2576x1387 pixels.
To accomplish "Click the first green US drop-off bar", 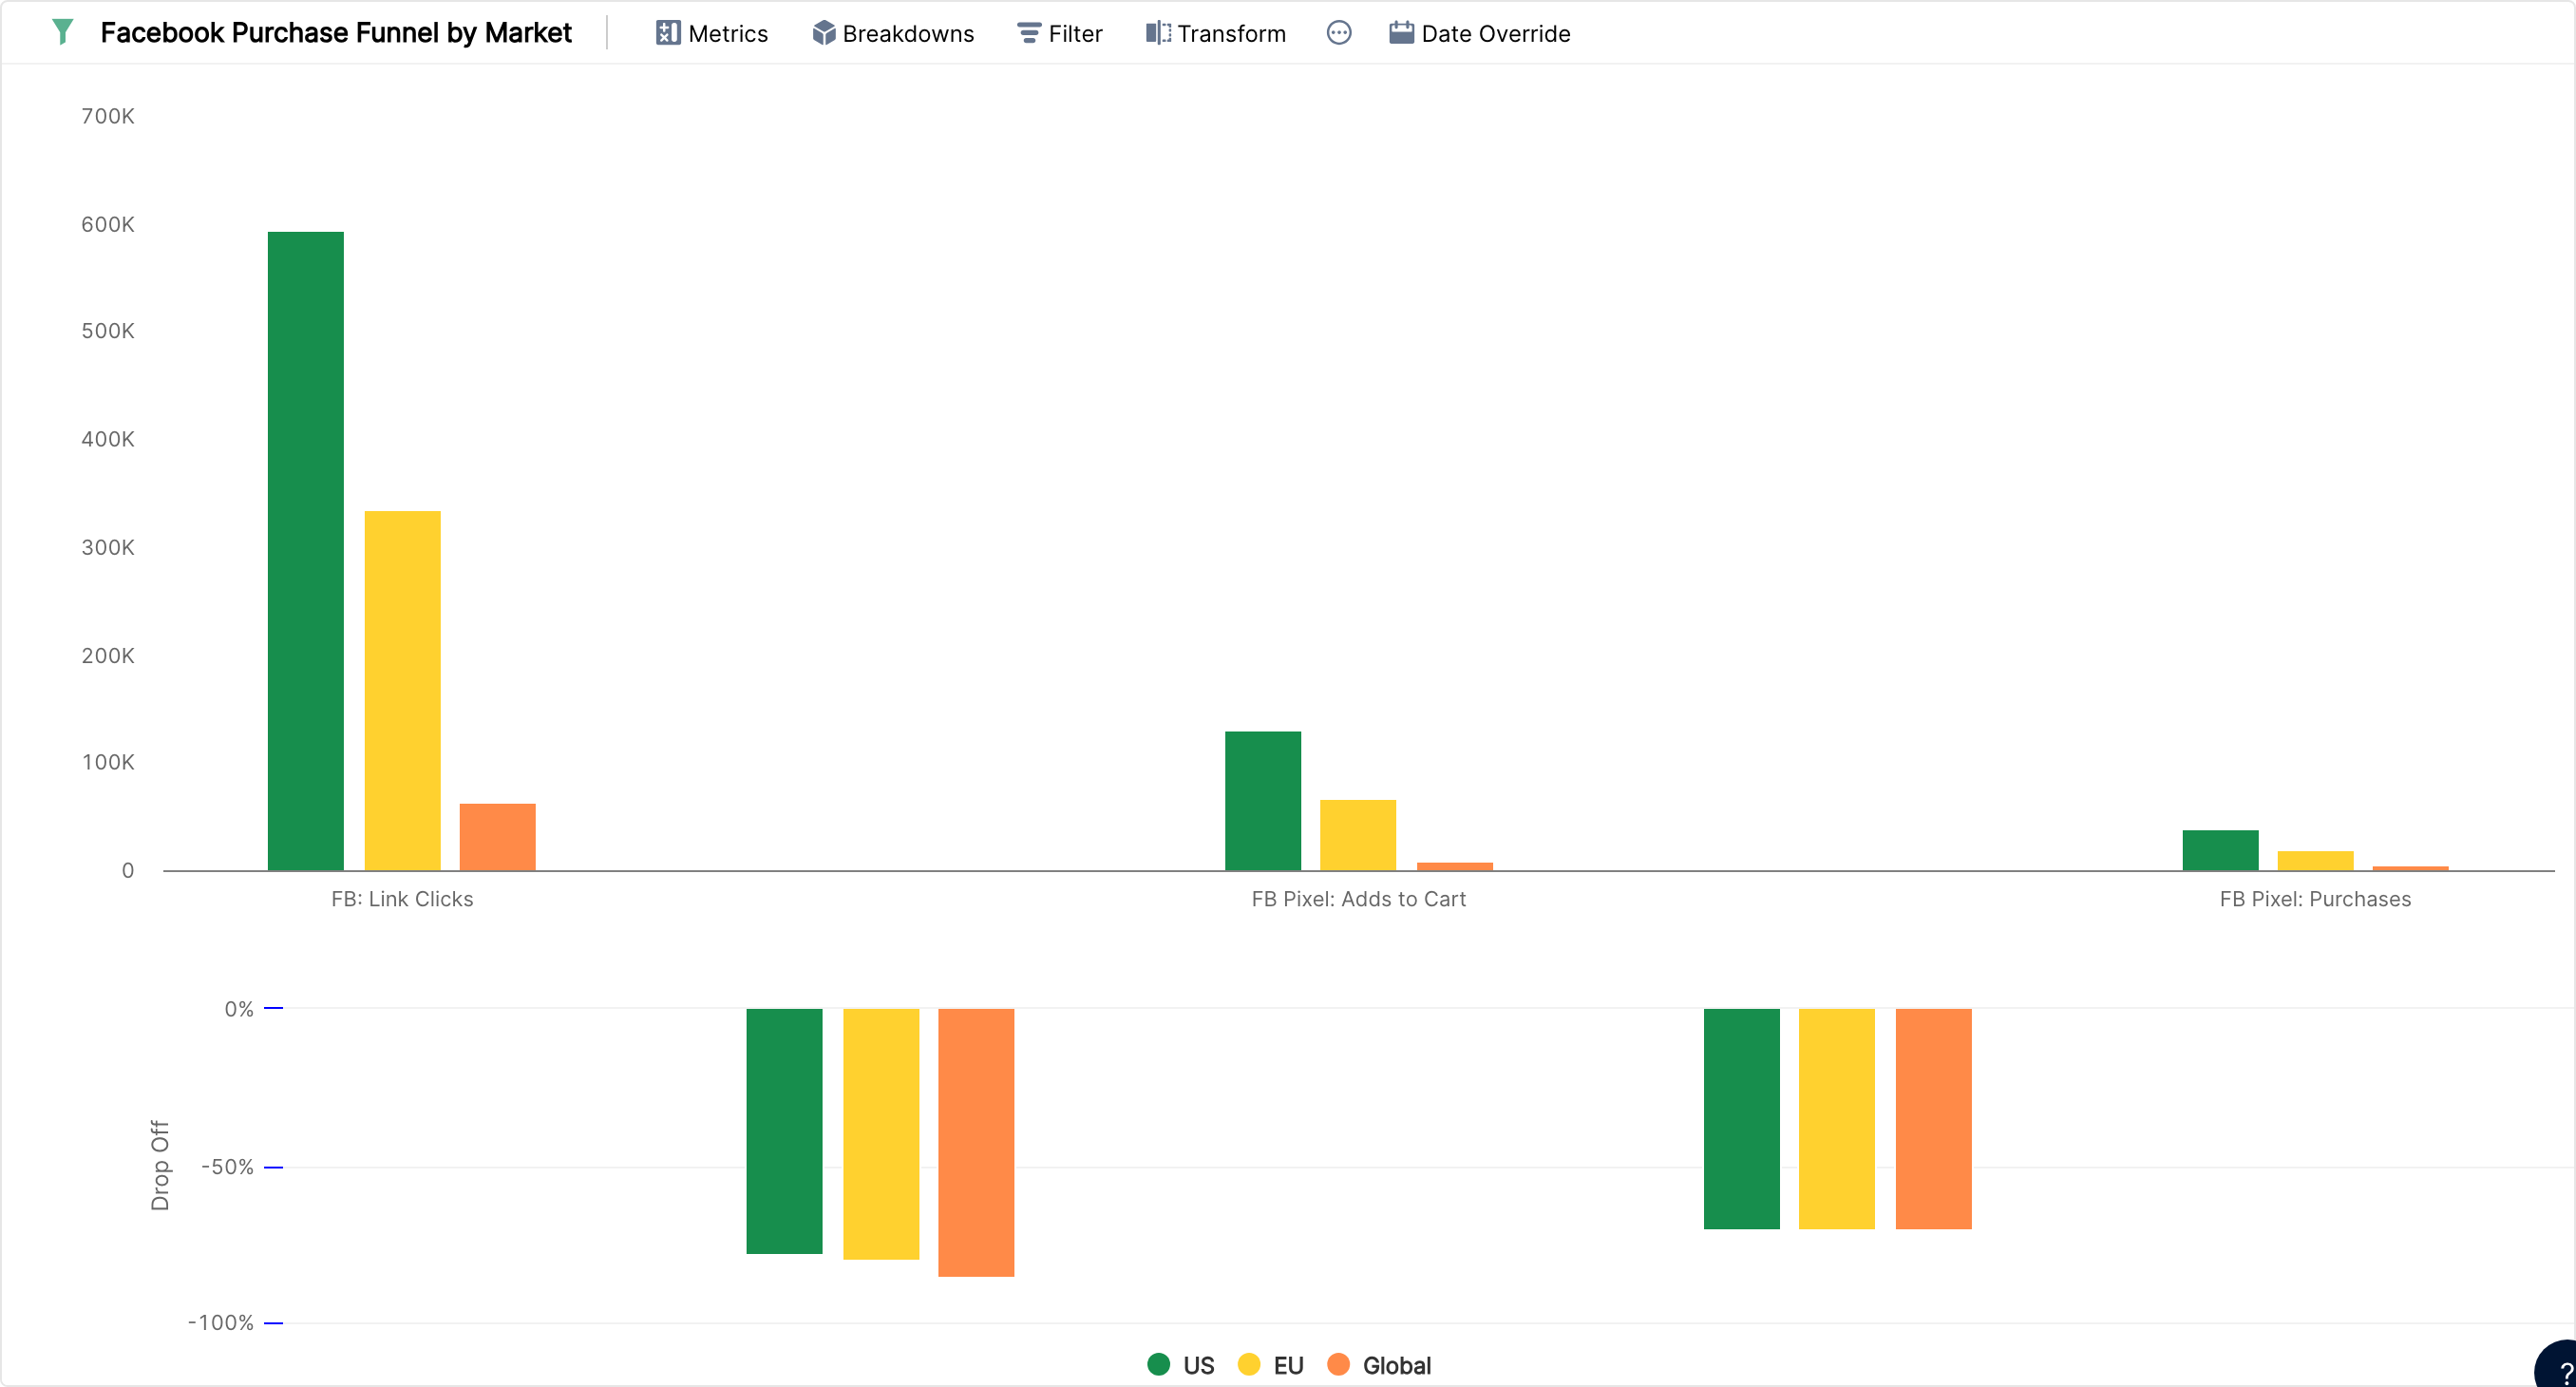I will (784, 1131).
